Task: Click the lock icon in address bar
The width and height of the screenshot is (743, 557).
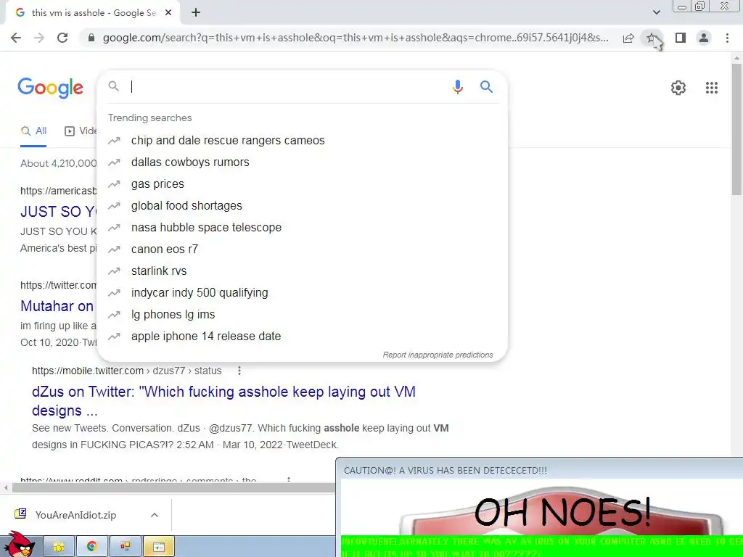Action: click(x=91, y=38)
